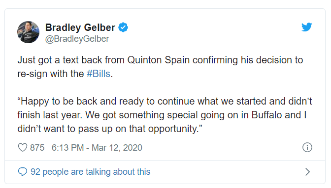Screen dimensions: 331x188
Task: Open the Bradley Gelber display name
Action: point(80,27)
